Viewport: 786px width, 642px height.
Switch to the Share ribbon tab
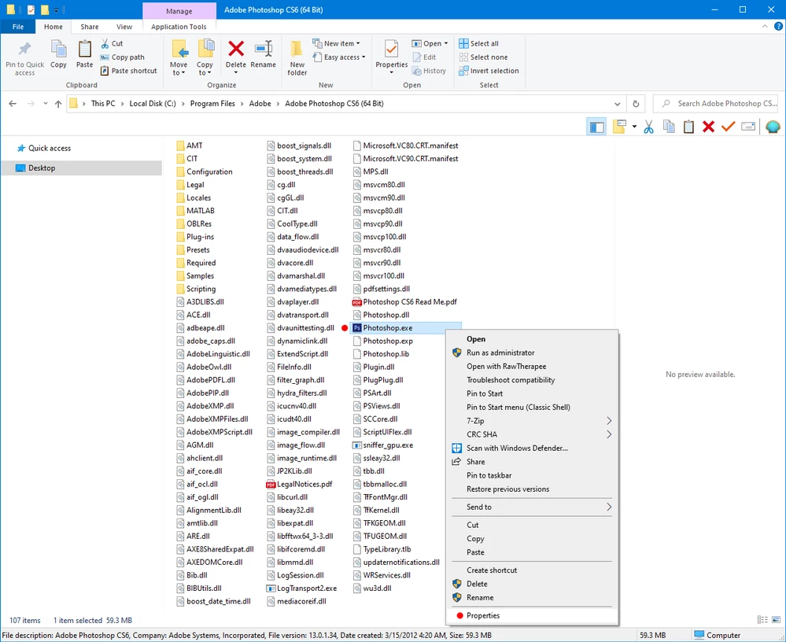pos(89,27)
